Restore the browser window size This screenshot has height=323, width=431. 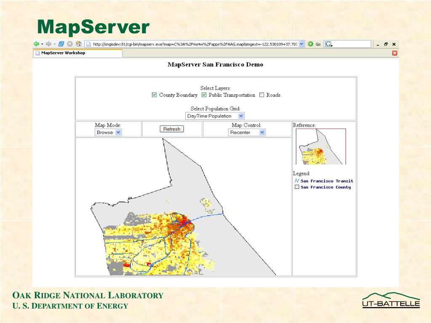[386, 44]
